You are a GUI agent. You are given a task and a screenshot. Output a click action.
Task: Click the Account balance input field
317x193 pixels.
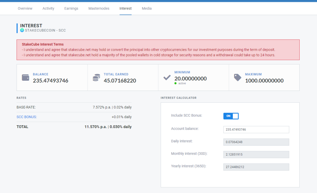pos(256,130)
